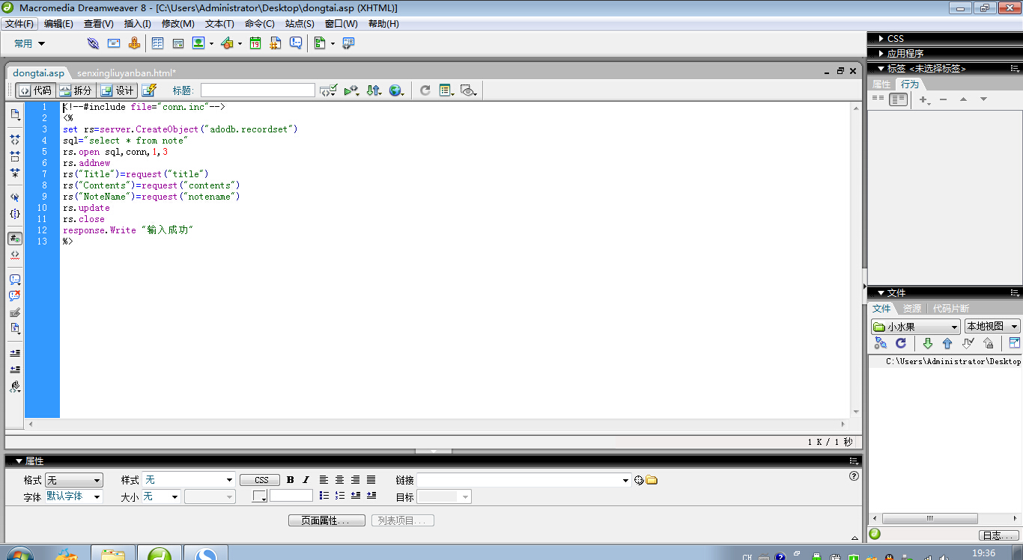1023x560 pixels.
Task: Open the 小水果 site dropdown
Action: tap(915, 327)
